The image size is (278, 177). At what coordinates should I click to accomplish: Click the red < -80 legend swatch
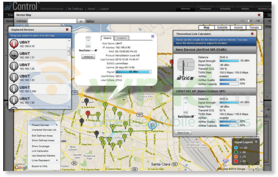click(x=236, y=161)
